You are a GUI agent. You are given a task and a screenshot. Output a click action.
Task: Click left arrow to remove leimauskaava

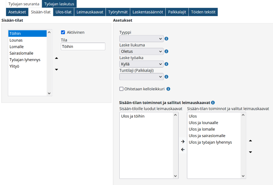tap(183, 150)
